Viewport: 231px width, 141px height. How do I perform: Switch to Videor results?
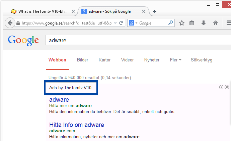128,60
